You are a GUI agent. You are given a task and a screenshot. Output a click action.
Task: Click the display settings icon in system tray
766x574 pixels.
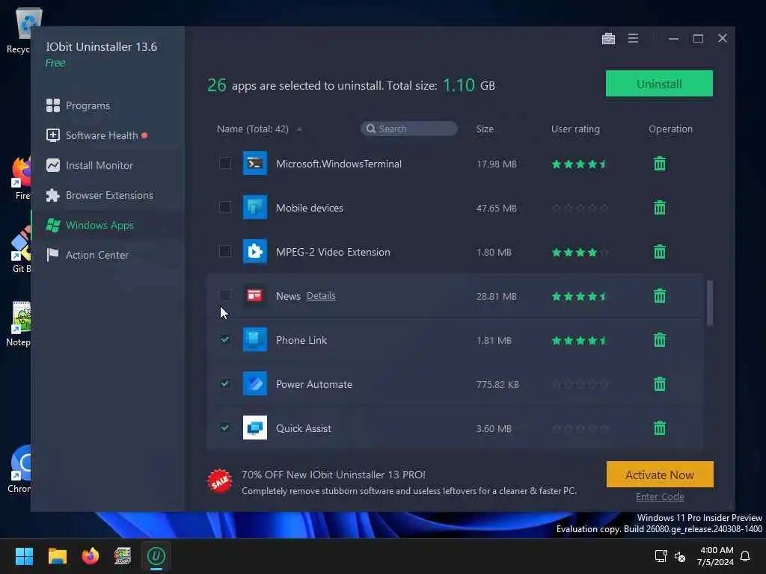[x=661, y=556]
